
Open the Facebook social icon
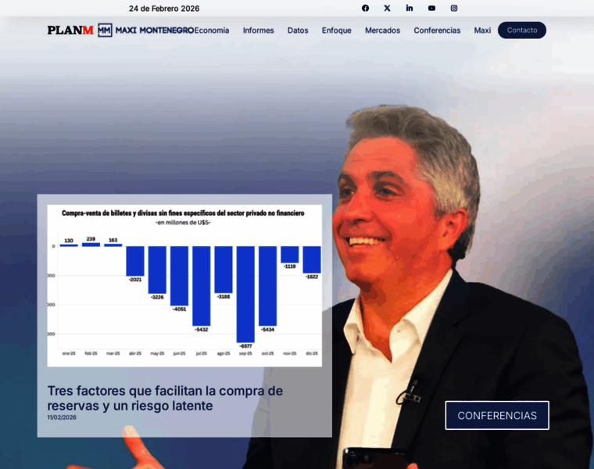point(365,8)
